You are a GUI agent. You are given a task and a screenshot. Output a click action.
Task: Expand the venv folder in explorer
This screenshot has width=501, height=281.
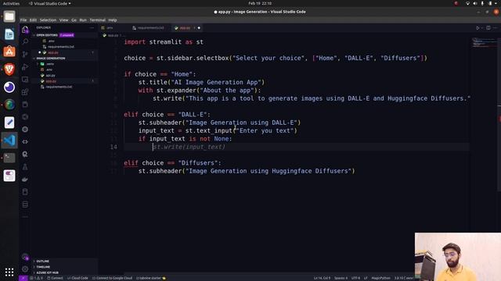click(50, 64)
